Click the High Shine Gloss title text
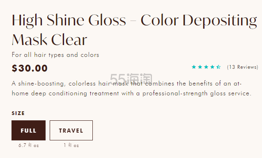The height and width of the screenshot is (158, 262). pos(69,21)
